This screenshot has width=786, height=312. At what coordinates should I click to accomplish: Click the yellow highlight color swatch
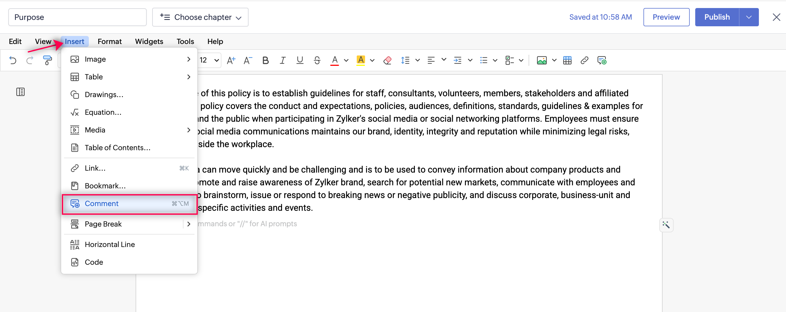point(360,60)
